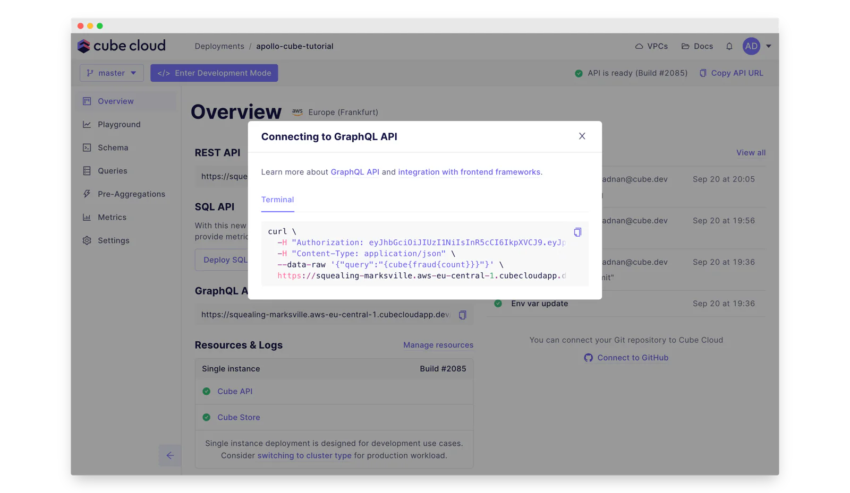Select Overview in the sidebar
This screenshot has height=493, width=850.
click(126, 101)
